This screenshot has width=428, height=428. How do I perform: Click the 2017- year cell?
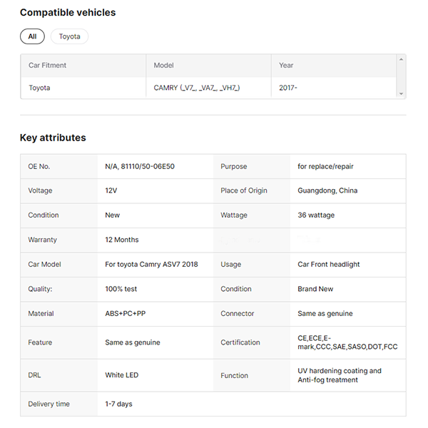coord(289,88)
